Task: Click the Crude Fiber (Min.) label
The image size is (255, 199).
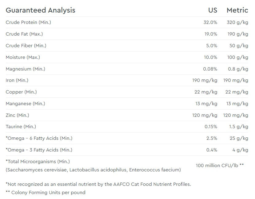Action: click(x=26, y=46)
